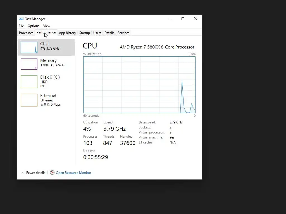The width and height of the screenshot is (286, 214).
Task: Click the Virtual processors label
Action: pos(152,132)
